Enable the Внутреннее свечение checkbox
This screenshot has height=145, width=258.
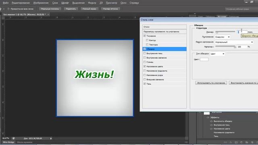[x=145, y=58]
